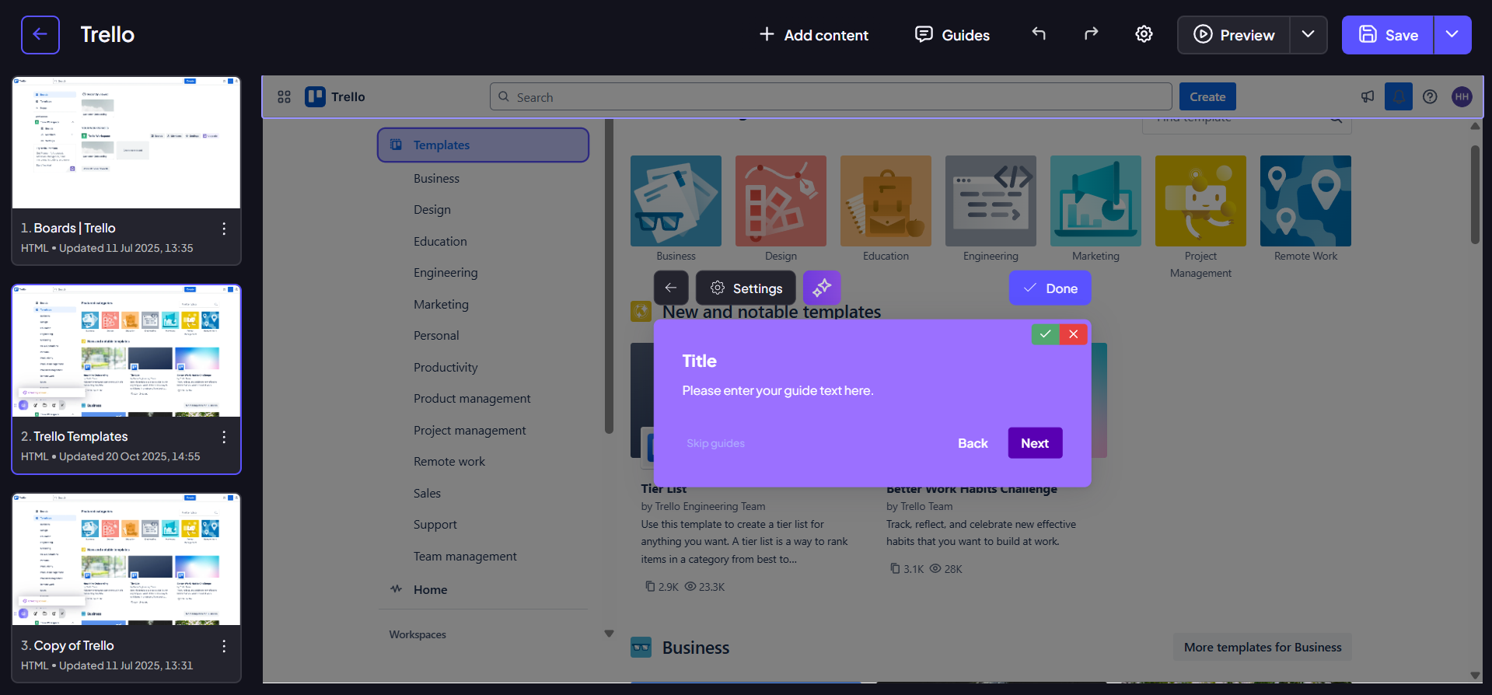The image size is (1492, 695).
Task: Confirm the guide with green checkmark
Action: point(1045,334)
